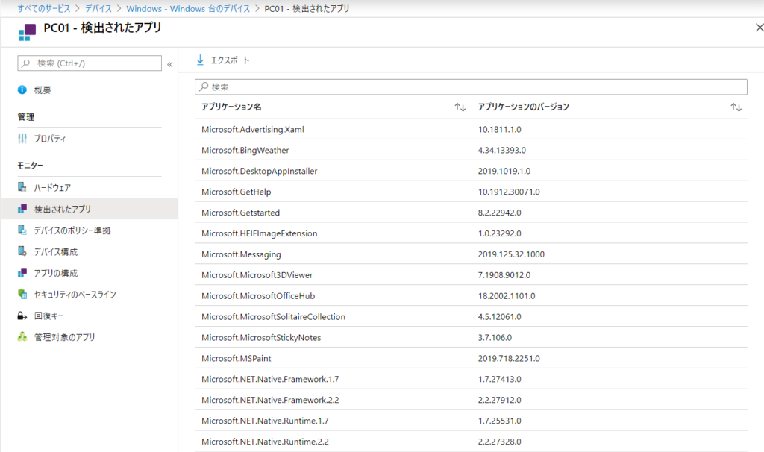Select Microsoft.NET.Native.Runtime.2.2 row
Screen dimensions: 764x452
472,442
